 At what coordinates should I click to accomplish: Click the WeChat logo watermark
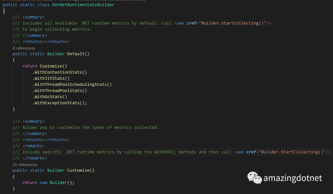254,178
